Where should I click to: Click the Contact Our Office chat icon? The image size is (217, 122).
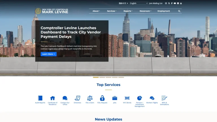pos(65,98)
